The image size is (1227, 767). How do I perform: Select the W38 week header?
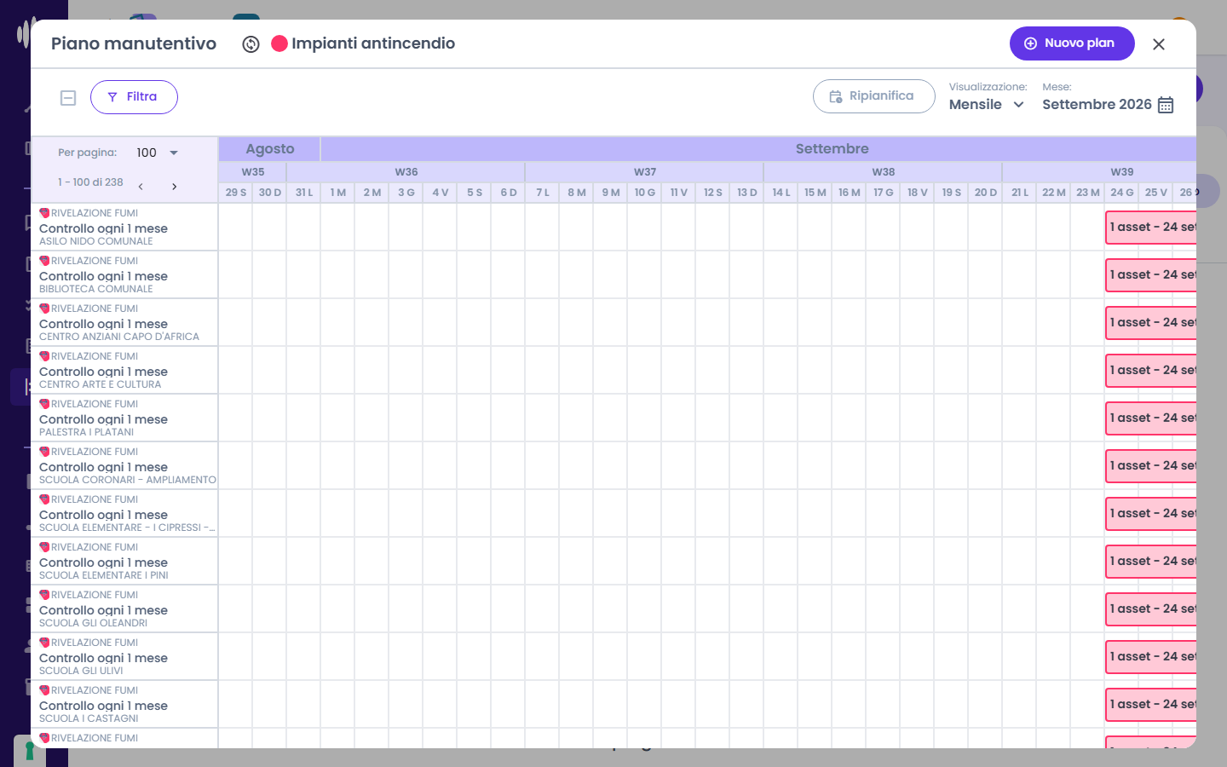coord(884,172)
